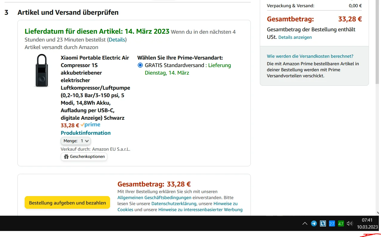The height and width of the screenshot is (237, 381).
Task: Click the Prime logo beside the price
Action: [x=91, y=125]
